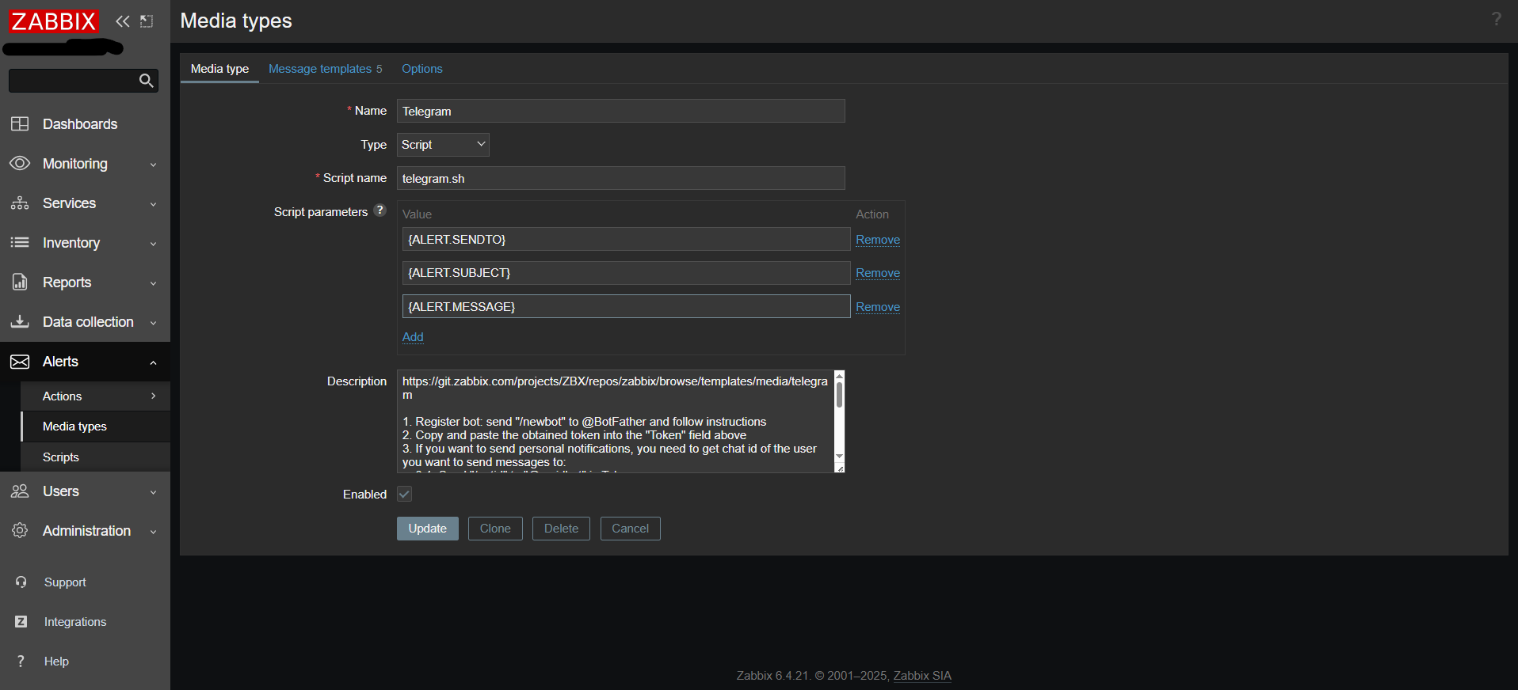Screen dimensions: 1518x690
Task: Click the Description scrollbar down arrow
Action: coord(840,457)
